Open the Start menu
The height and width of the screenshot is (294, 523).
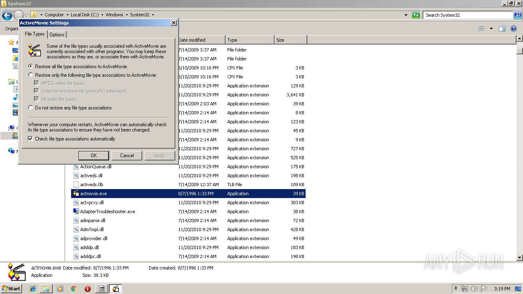click(x=11, y=288)
